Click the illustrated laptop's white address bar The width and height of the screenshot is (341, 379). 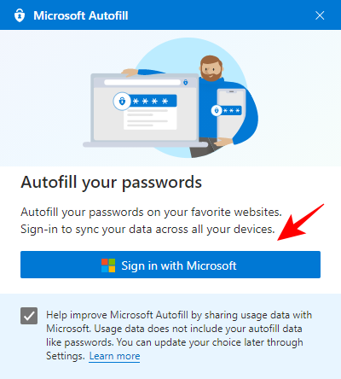click(142, 82)
